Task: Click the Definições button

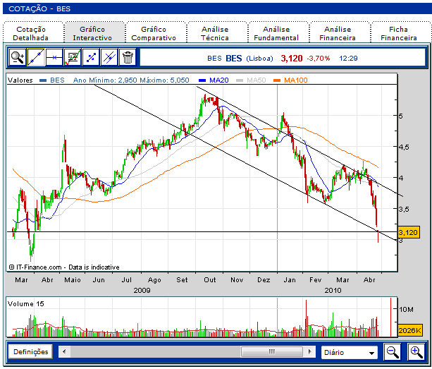Action: pos(30,352)
